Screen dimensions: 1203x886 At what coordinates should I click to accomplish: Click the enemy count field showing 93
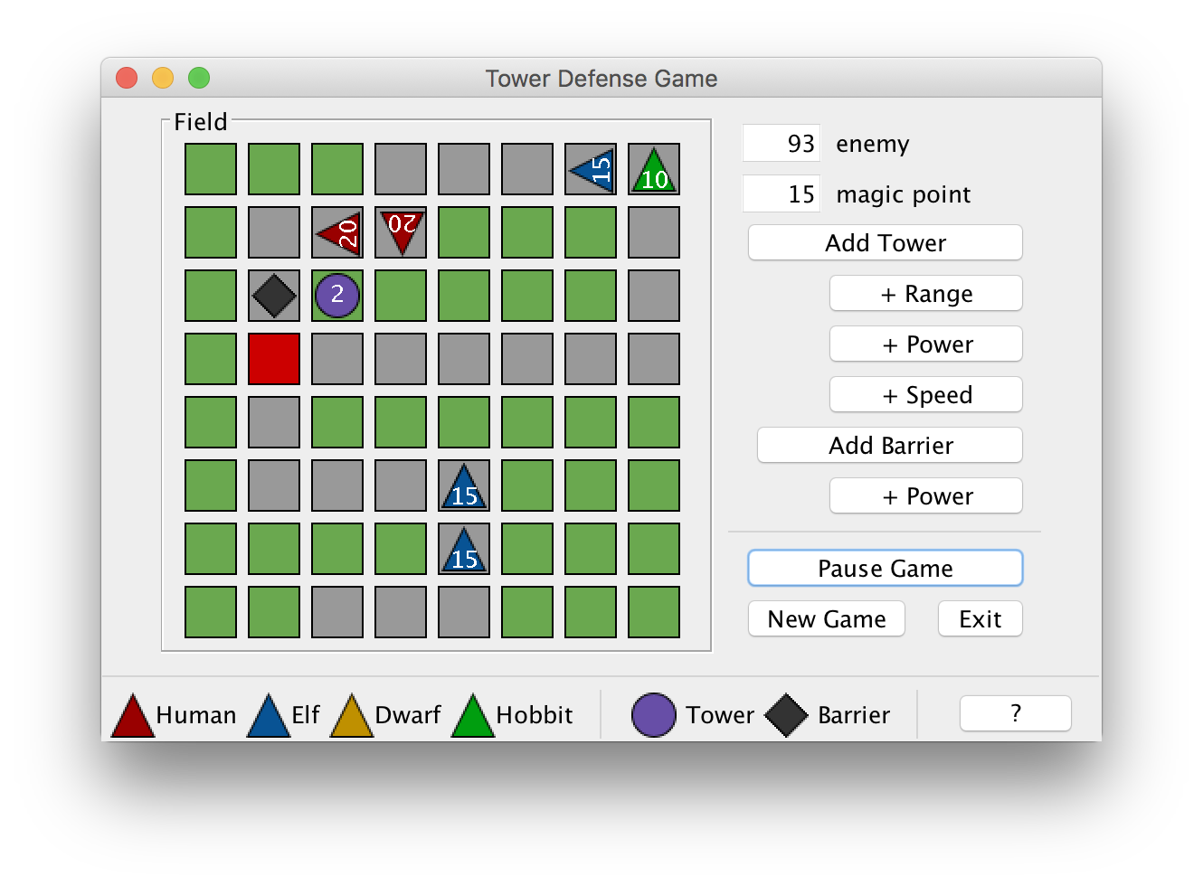click(x=781, y=143)
